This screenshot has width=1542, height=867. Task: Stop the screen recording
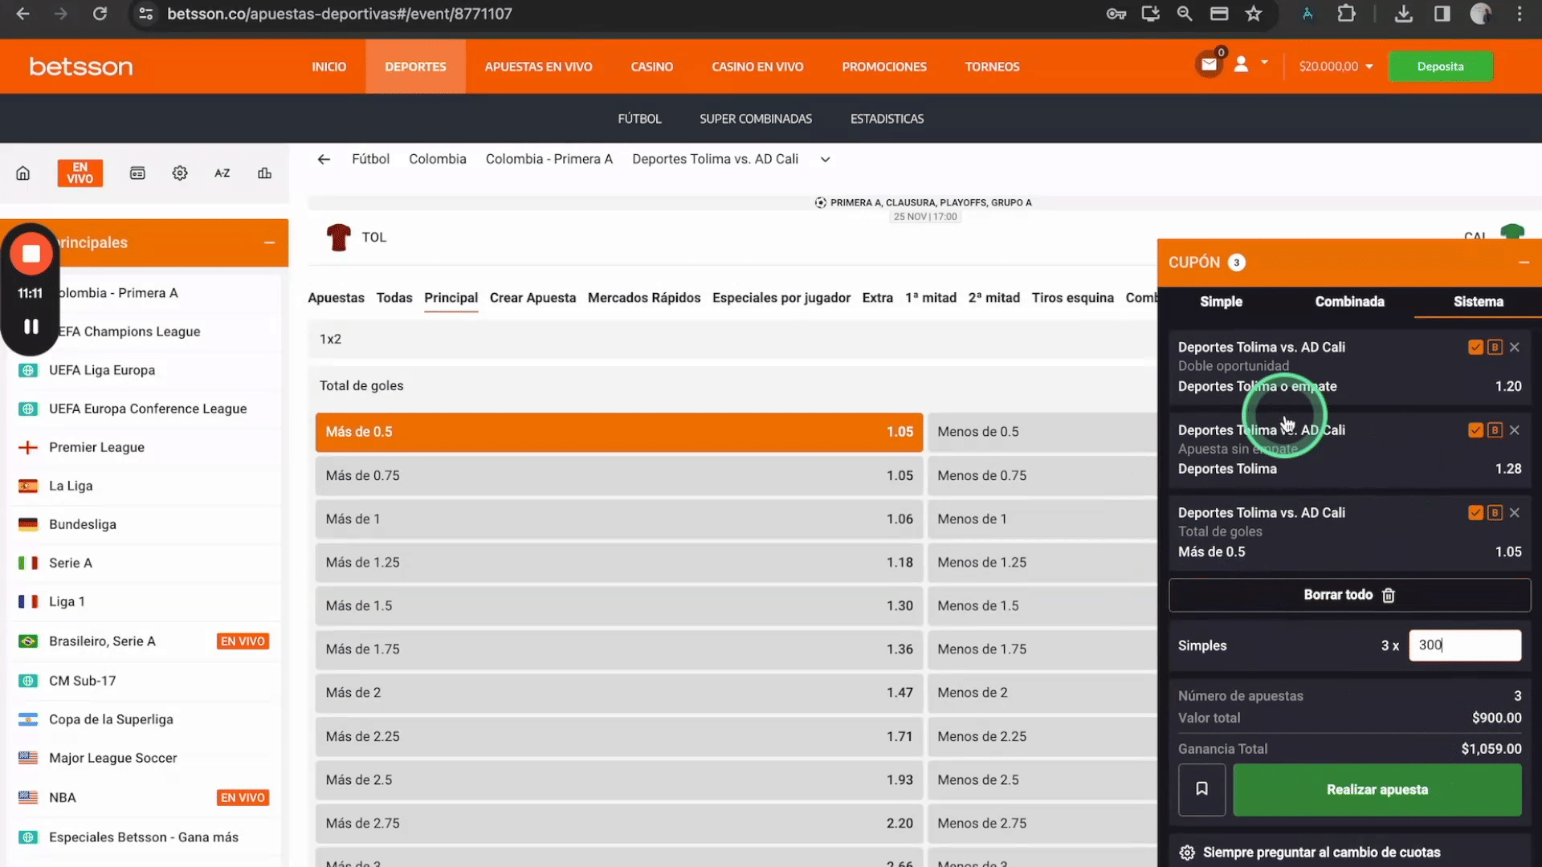(31, 254)
